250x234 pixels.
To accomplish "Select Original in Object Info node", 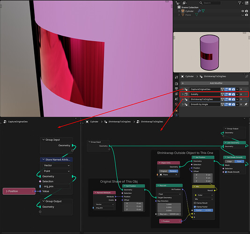I will point(163,171).
